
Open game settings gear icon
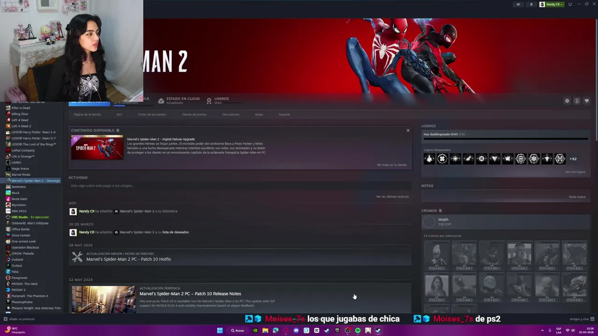click(567, 101)
